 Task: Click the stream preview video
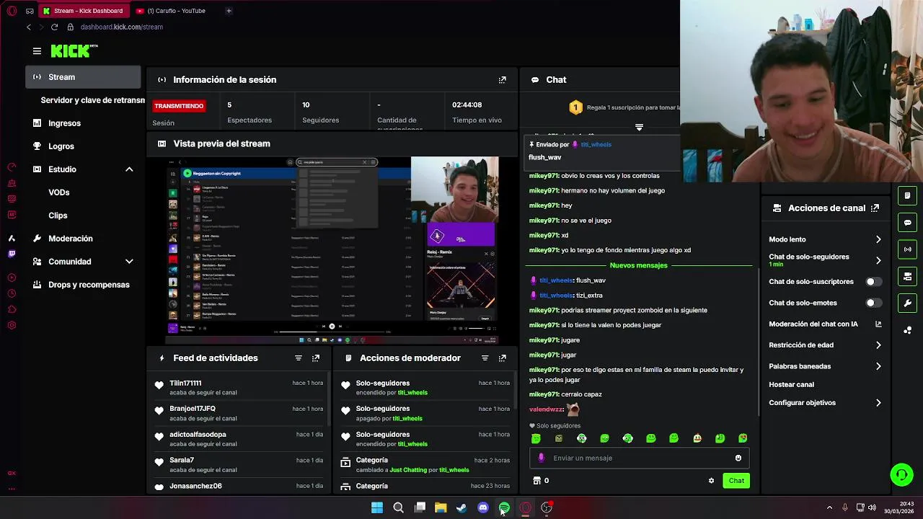click(x=332, y=250)
